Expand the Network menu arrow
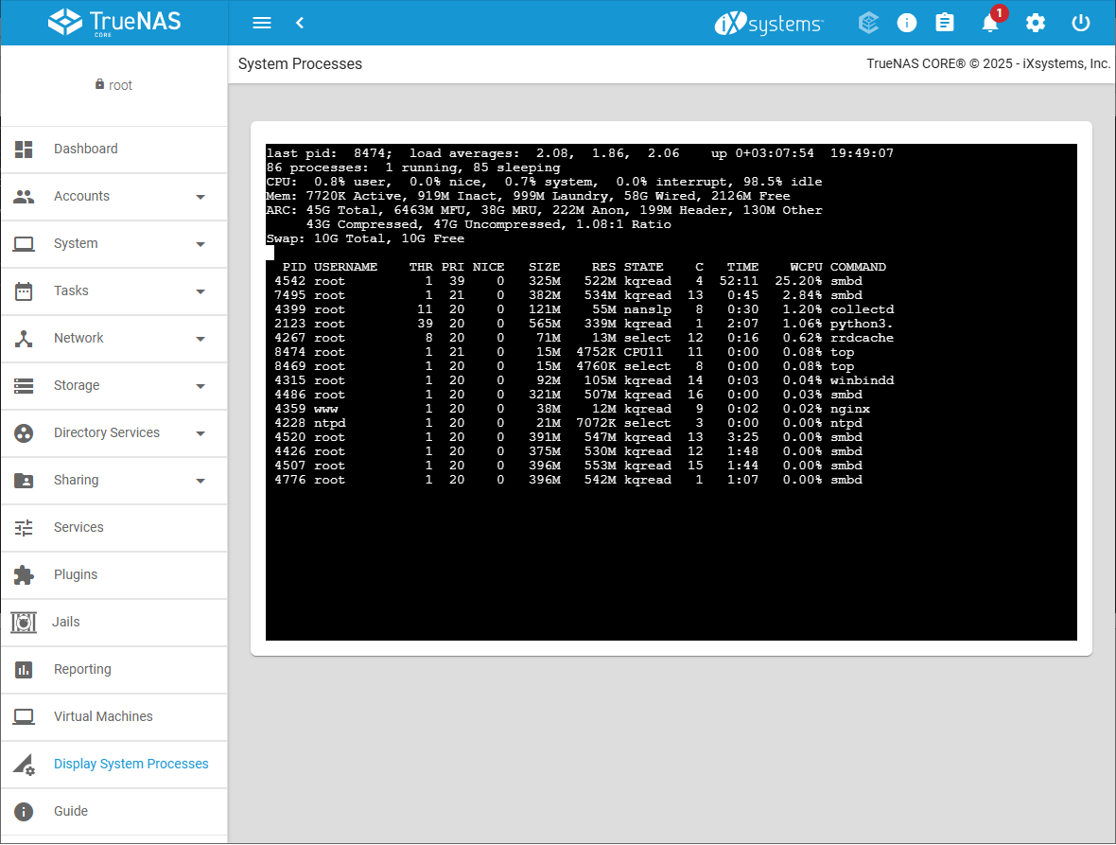The image size is (1116, 845). (x=201, y=339)
